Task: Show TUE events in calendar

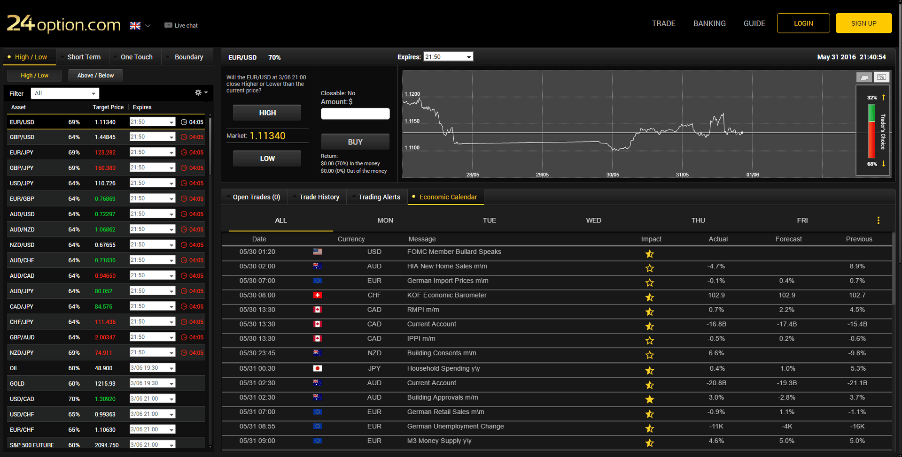Action: tap(490, 221)
